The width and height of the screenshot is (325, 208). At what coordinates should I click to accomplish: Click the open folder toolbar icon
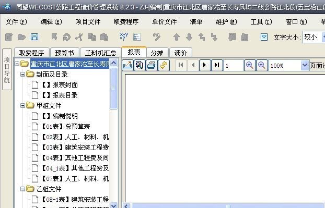[21, 37]
